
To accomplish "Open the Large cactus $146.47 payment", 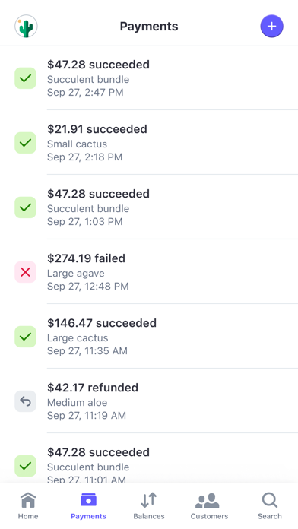I will (149, 337).
